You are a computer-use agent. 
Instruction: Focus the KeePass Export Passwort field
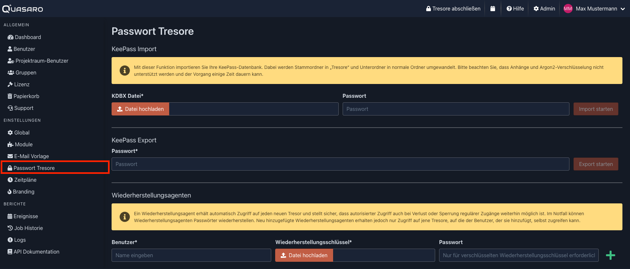point(340,164)
